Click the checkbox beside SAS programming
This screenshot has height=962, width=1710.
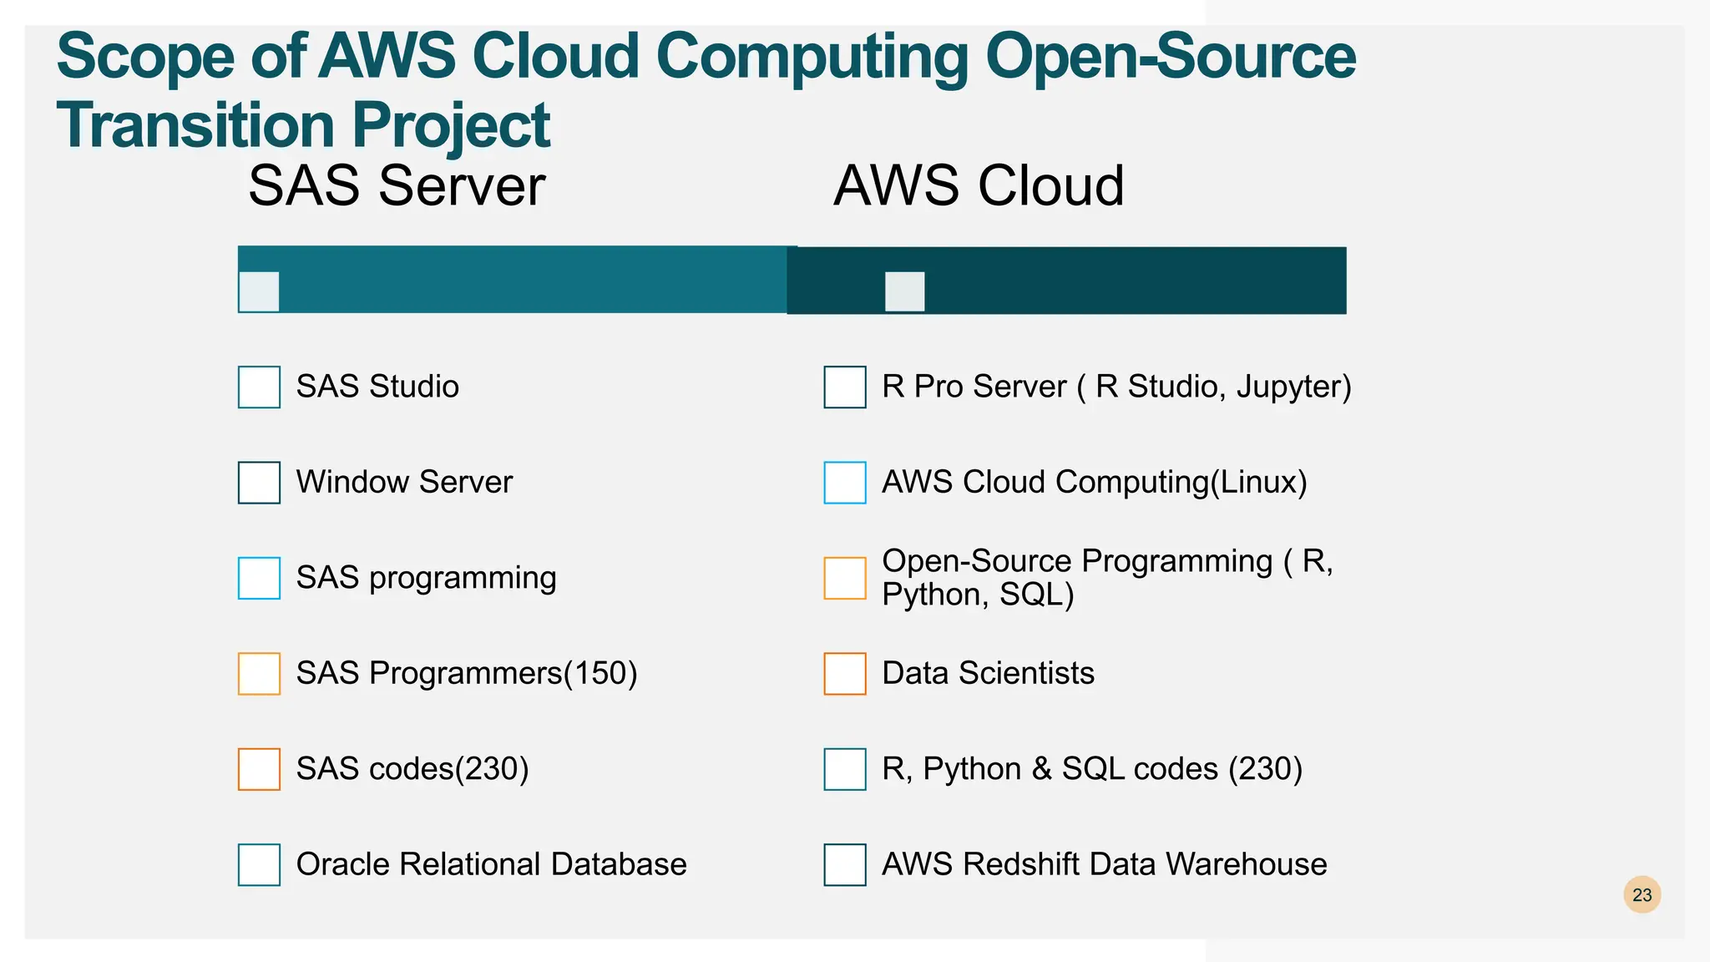[x=259, y=578]
